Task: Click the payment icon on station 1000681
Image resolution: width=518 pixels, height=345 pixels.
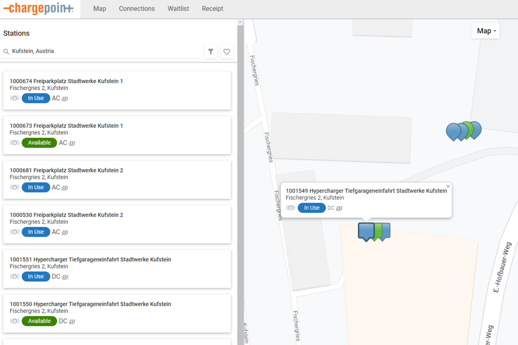Action: click(x=65, y=188)
